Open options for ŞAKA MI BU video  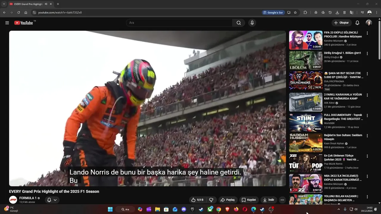pos(367,74)
